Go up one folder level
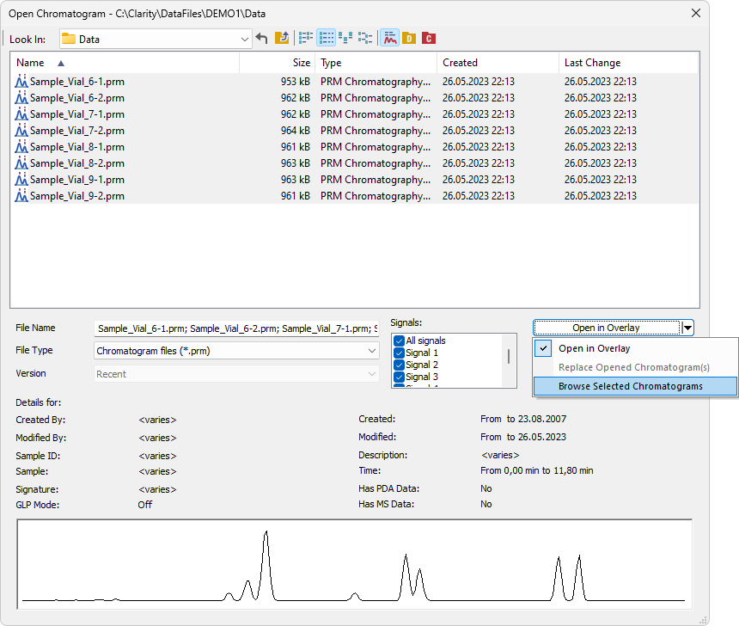This screenshot has height=626, width=739. click(x=282, y=39)
